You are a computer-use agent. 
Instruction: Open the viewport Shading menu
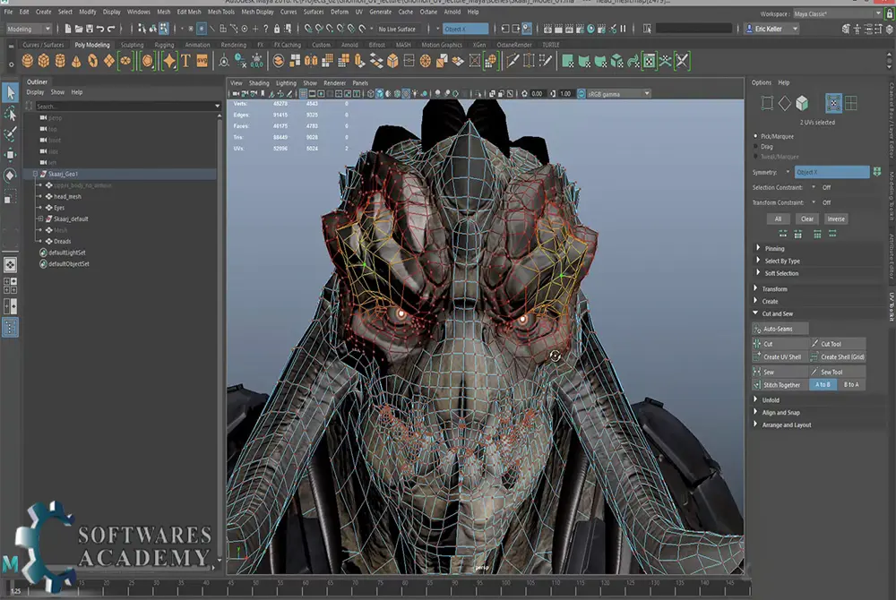pyautogui.click(x=259, y=82)
